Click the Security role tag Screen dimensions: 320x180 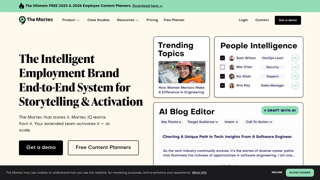[272, 67]
